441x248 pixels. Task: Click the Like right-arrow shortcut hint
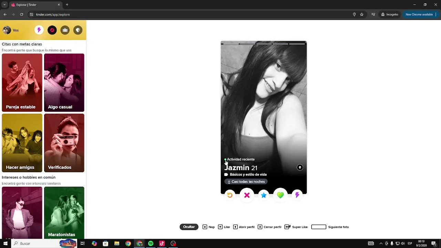coord(224,227)
